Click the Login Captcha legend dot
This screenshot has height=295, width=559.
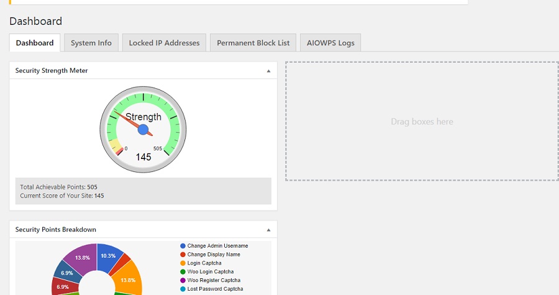click(x=183, y=263)
